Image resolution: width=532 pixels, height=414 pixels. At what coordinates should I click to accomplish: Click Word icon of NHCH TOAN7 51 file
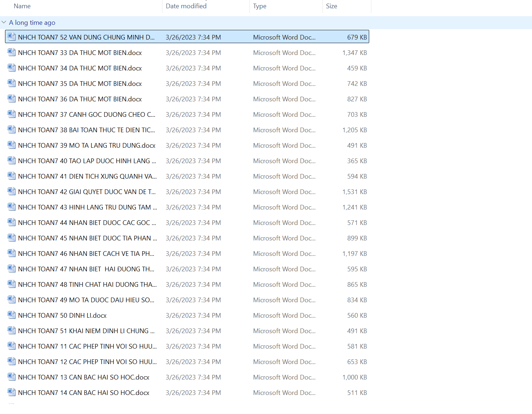coord(12,330)
